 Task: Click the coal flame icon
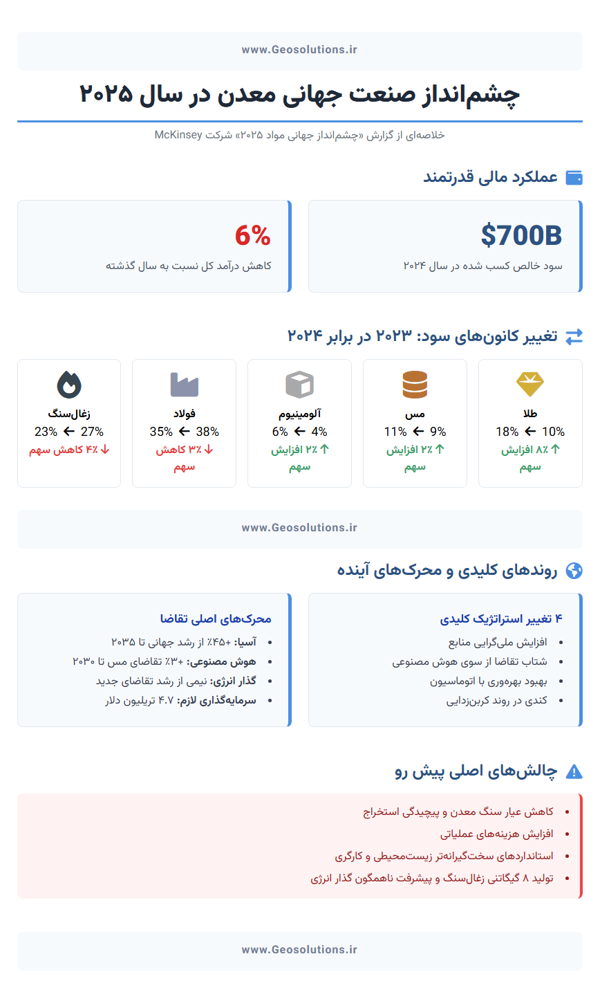coord(69,384)
